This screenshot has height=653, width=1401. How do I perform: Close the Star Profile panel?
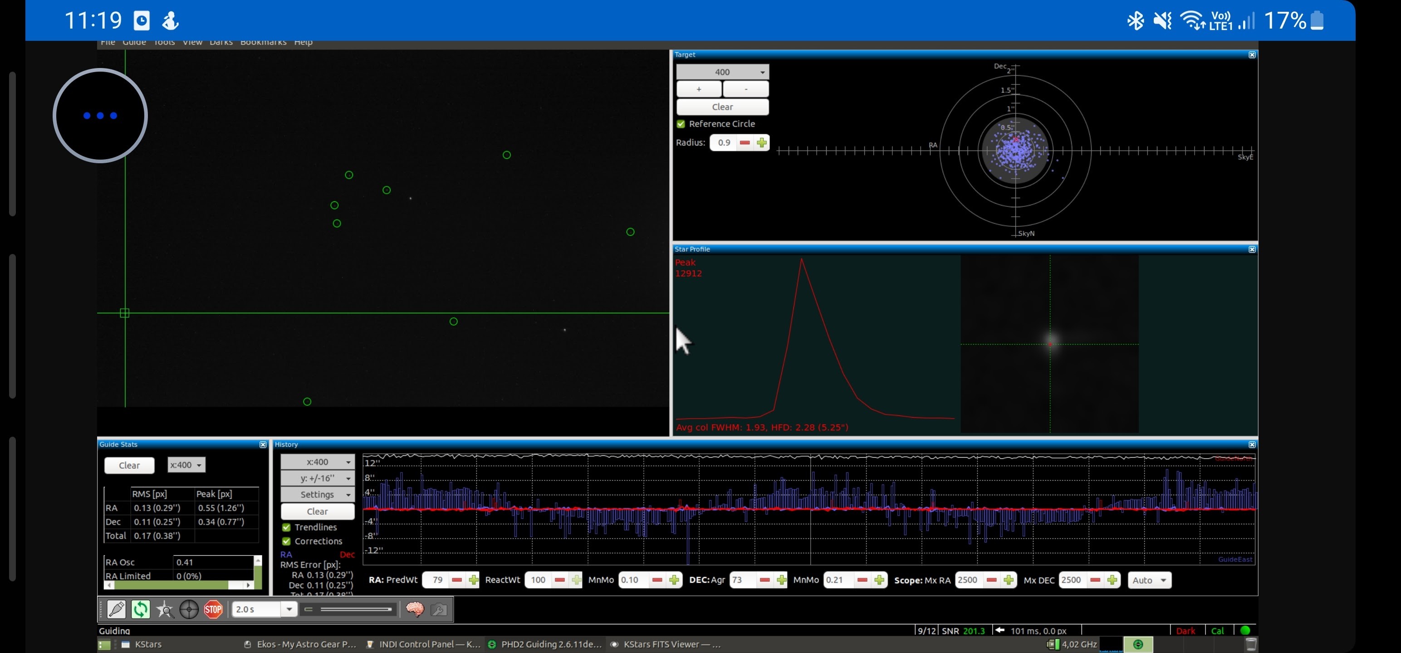click(1252, 249)
